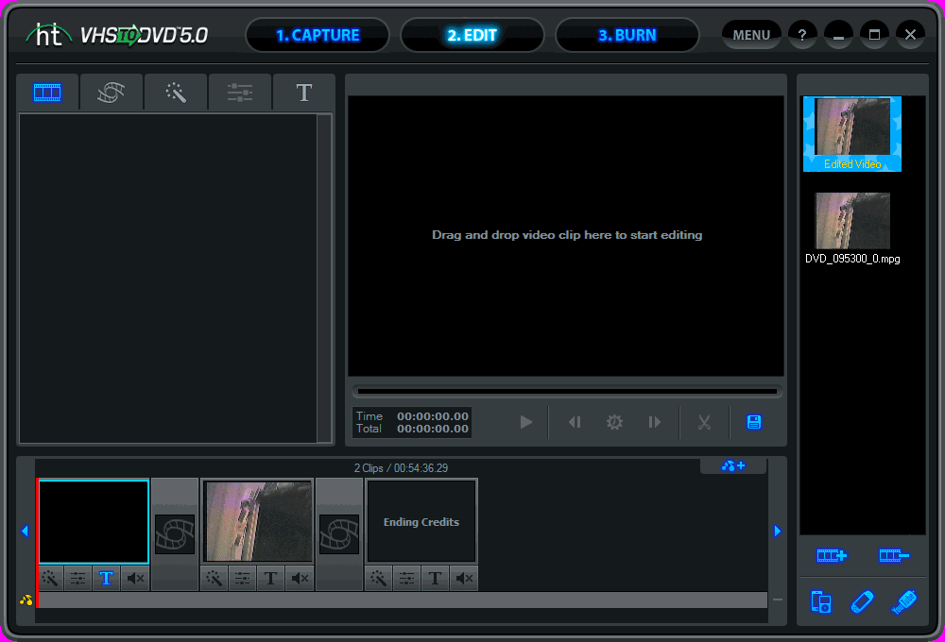The height and width of the screenshot is (642, 945).
Task: Open transition slot before Ending Credits
Action: coord(339,534)
